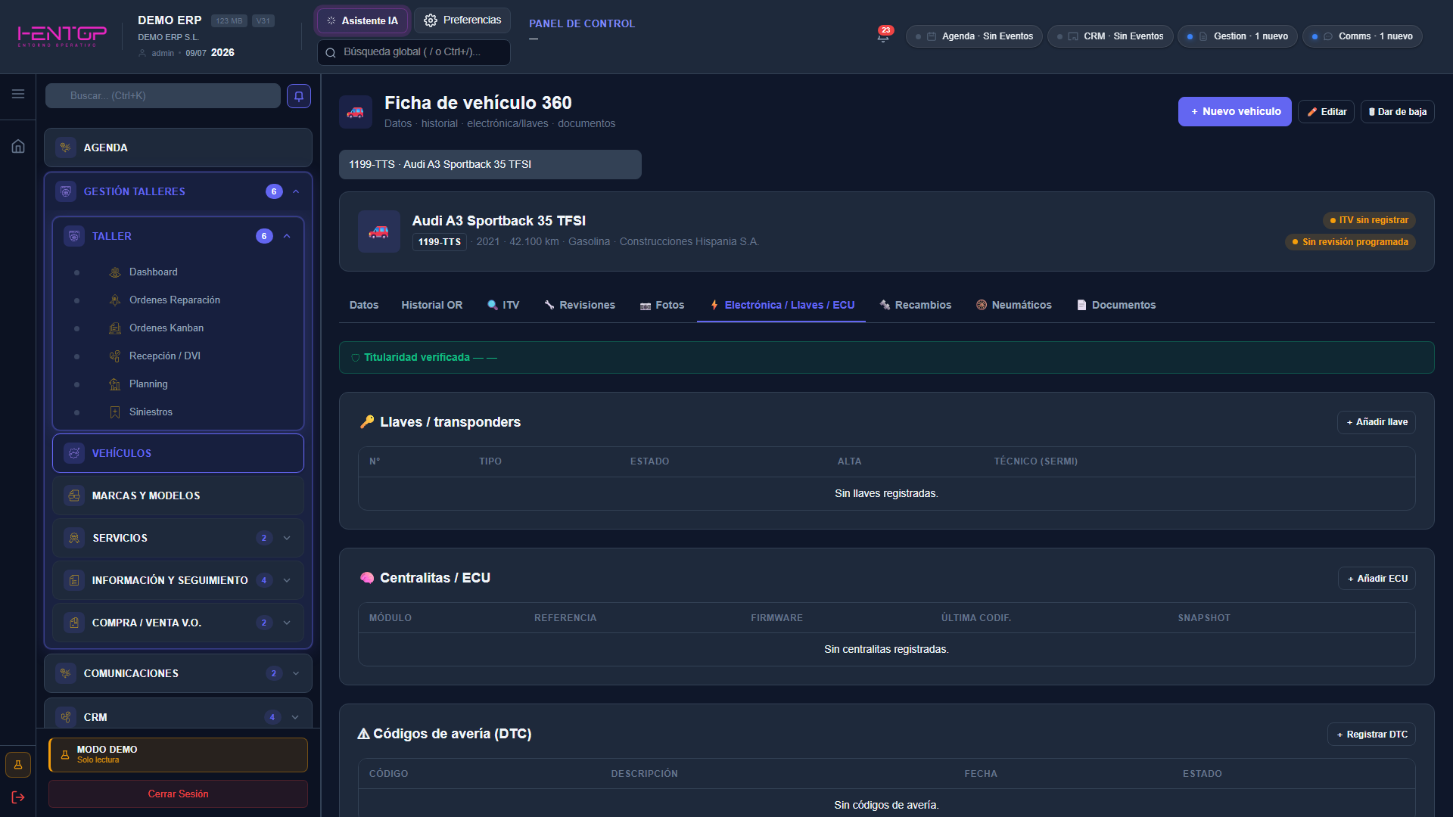
Task: Open the AGENDA module
Action: pos(178,148)
